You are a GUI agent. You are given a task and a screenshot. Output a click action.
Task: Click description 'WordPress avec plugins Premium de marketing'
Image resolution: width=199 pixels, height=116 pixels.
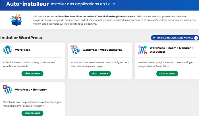click(x=166, y=64)
